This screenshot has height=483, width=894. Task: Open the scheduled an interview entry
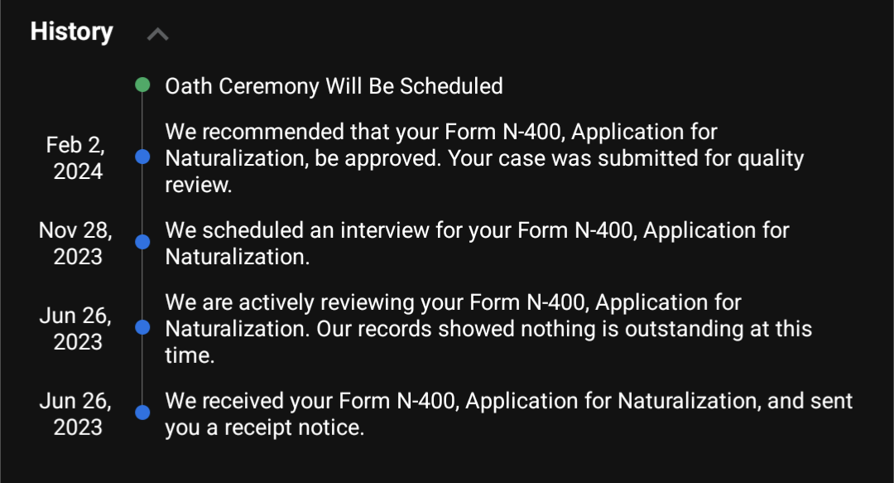pos(478,244)
